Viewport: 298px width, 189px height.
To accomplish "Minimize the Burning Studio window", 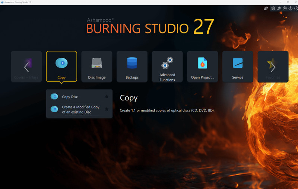I will pos(280,2).
